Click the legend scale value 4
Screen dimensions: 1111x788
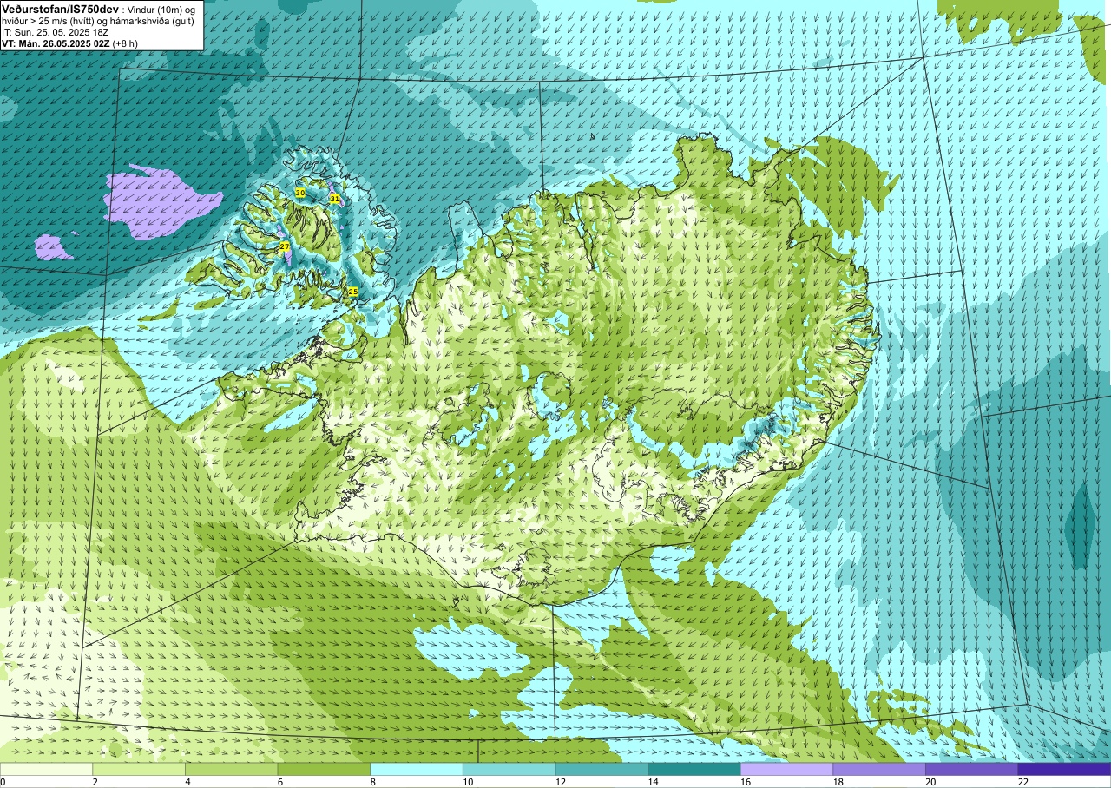click(187, 782)
